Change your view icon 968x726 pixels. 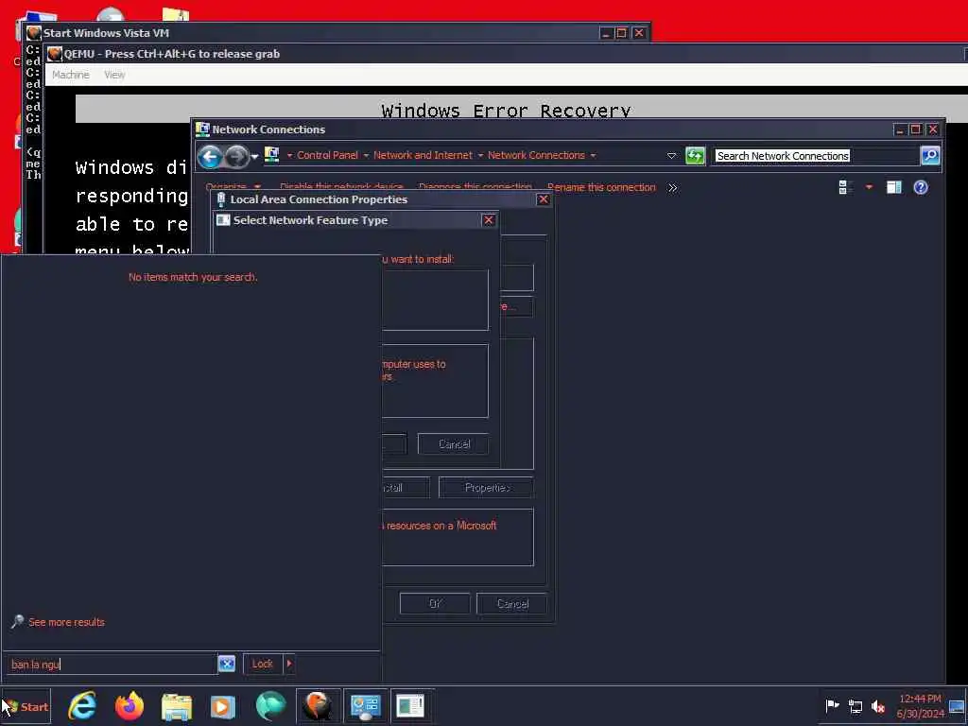845,187
